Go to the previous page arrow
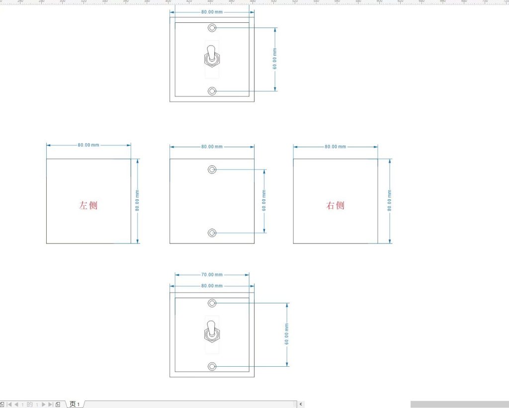 (16, 405)
